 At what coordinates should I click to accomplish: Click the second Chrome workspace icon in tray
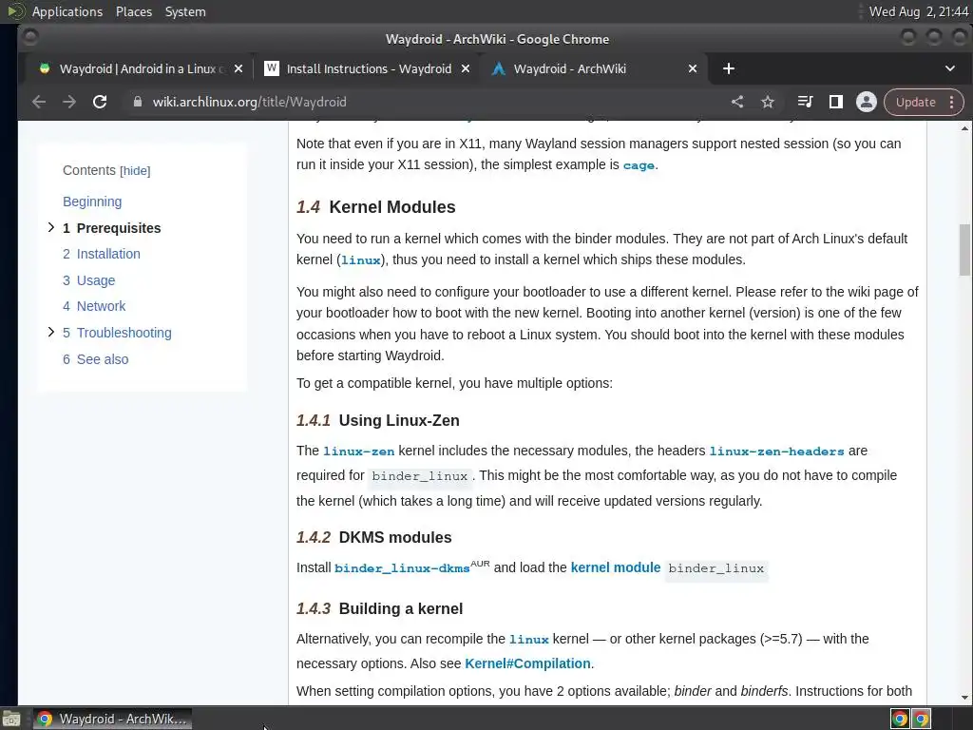tap(922, 719)
